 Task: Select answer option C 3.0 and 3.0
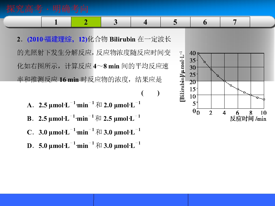coord(84,132)
